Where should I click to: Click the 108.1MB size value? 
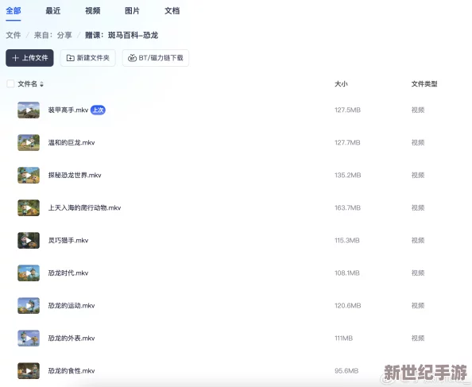point(347,273)
